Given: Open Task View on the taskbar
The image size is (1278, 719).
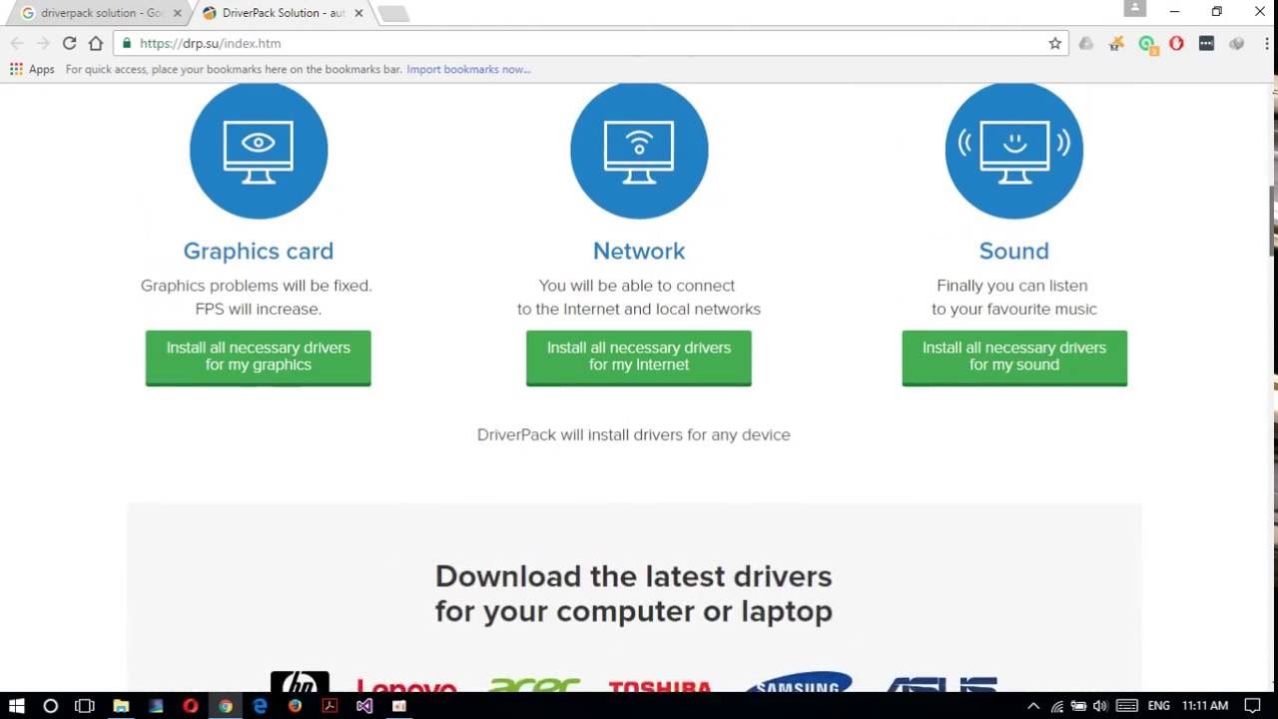Looking at the screenshot, I should (x=85, y=705).
